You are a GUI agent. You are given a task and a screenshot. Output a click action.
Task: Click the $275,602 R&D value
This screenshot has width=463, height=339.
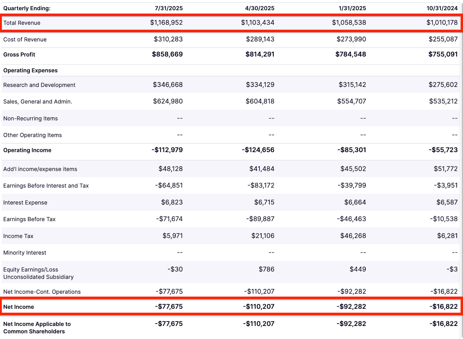point(443,85)
